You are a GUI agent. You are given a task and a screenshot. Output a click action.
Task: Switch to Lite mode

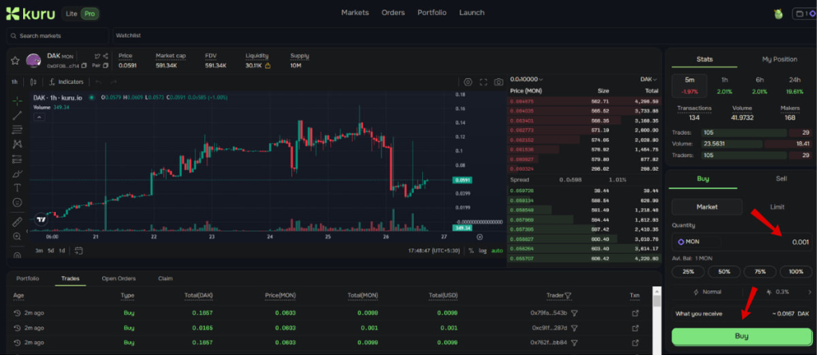69,14
